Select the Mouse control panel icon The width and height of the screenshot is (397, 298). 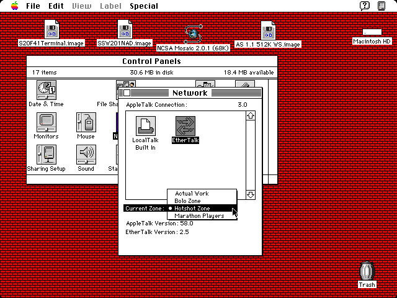click(86, 122)
